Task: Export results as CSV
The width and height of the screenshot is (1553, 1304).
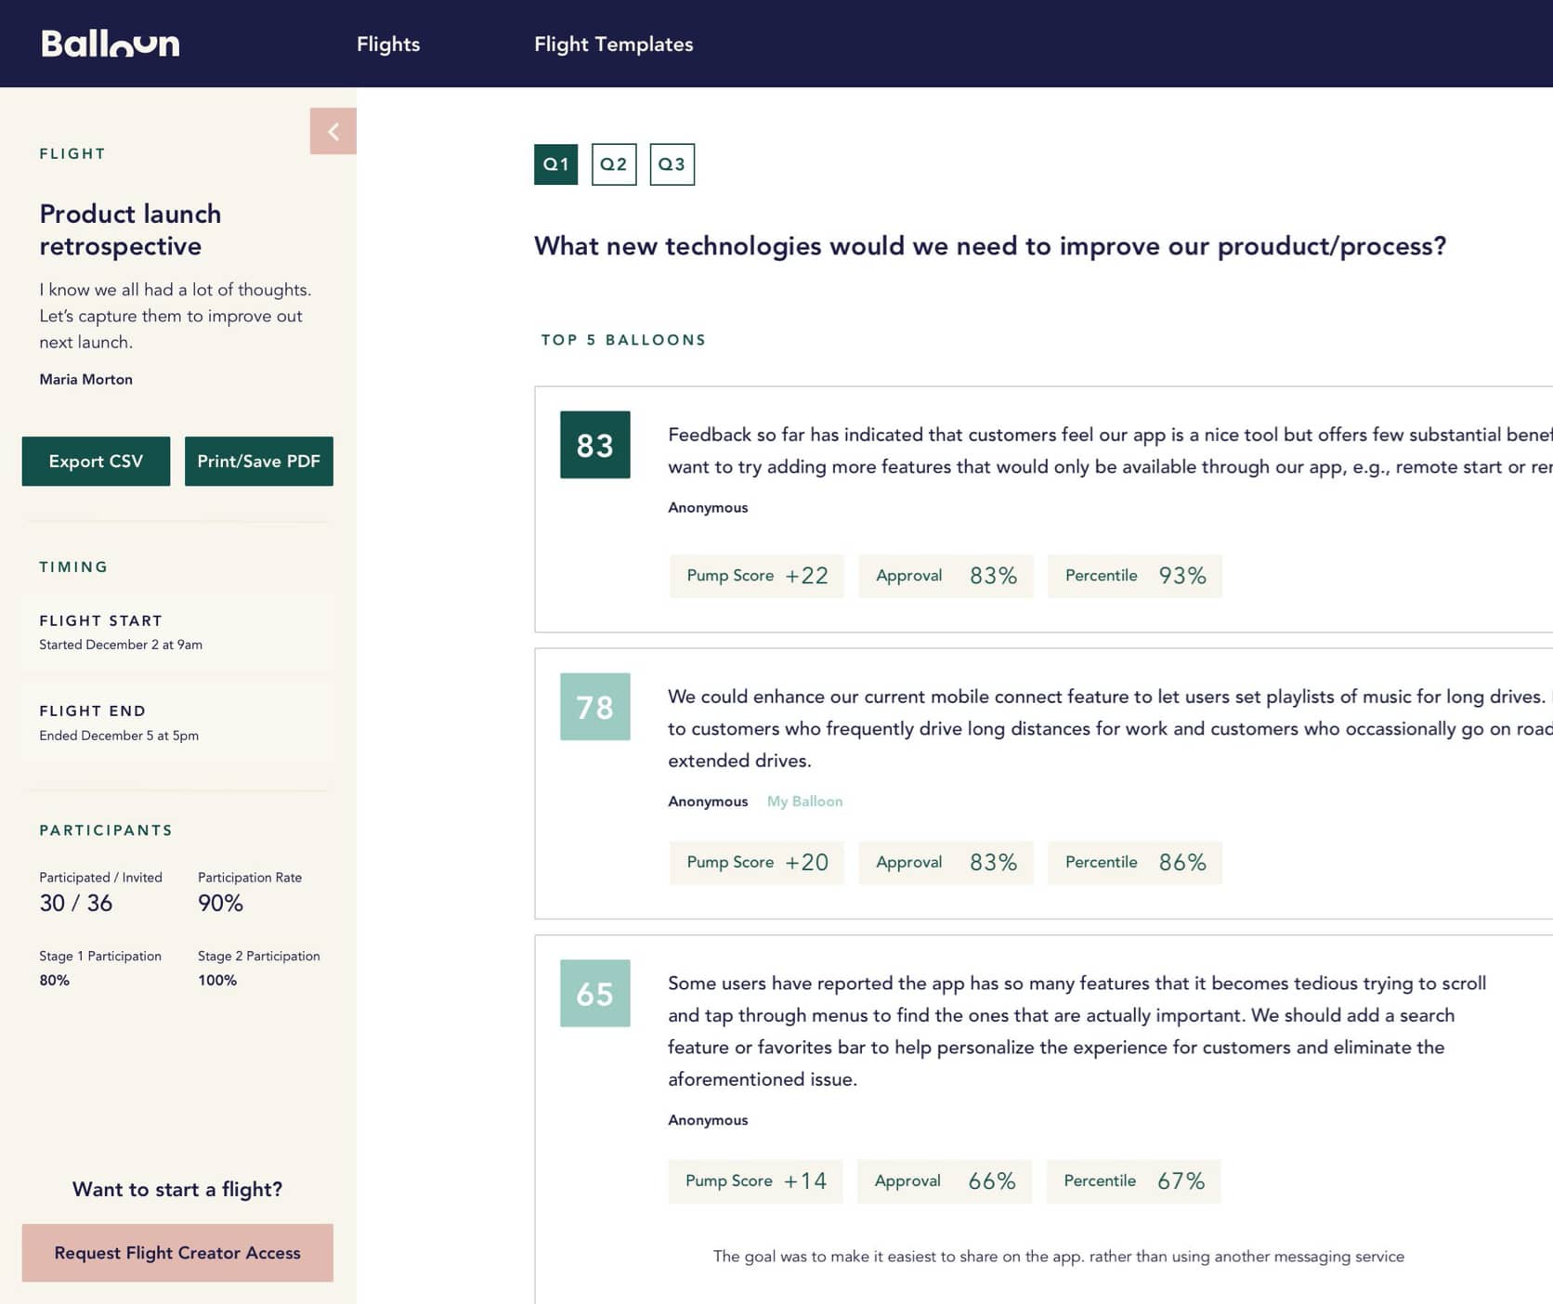Action: click(x=96, y=461)
